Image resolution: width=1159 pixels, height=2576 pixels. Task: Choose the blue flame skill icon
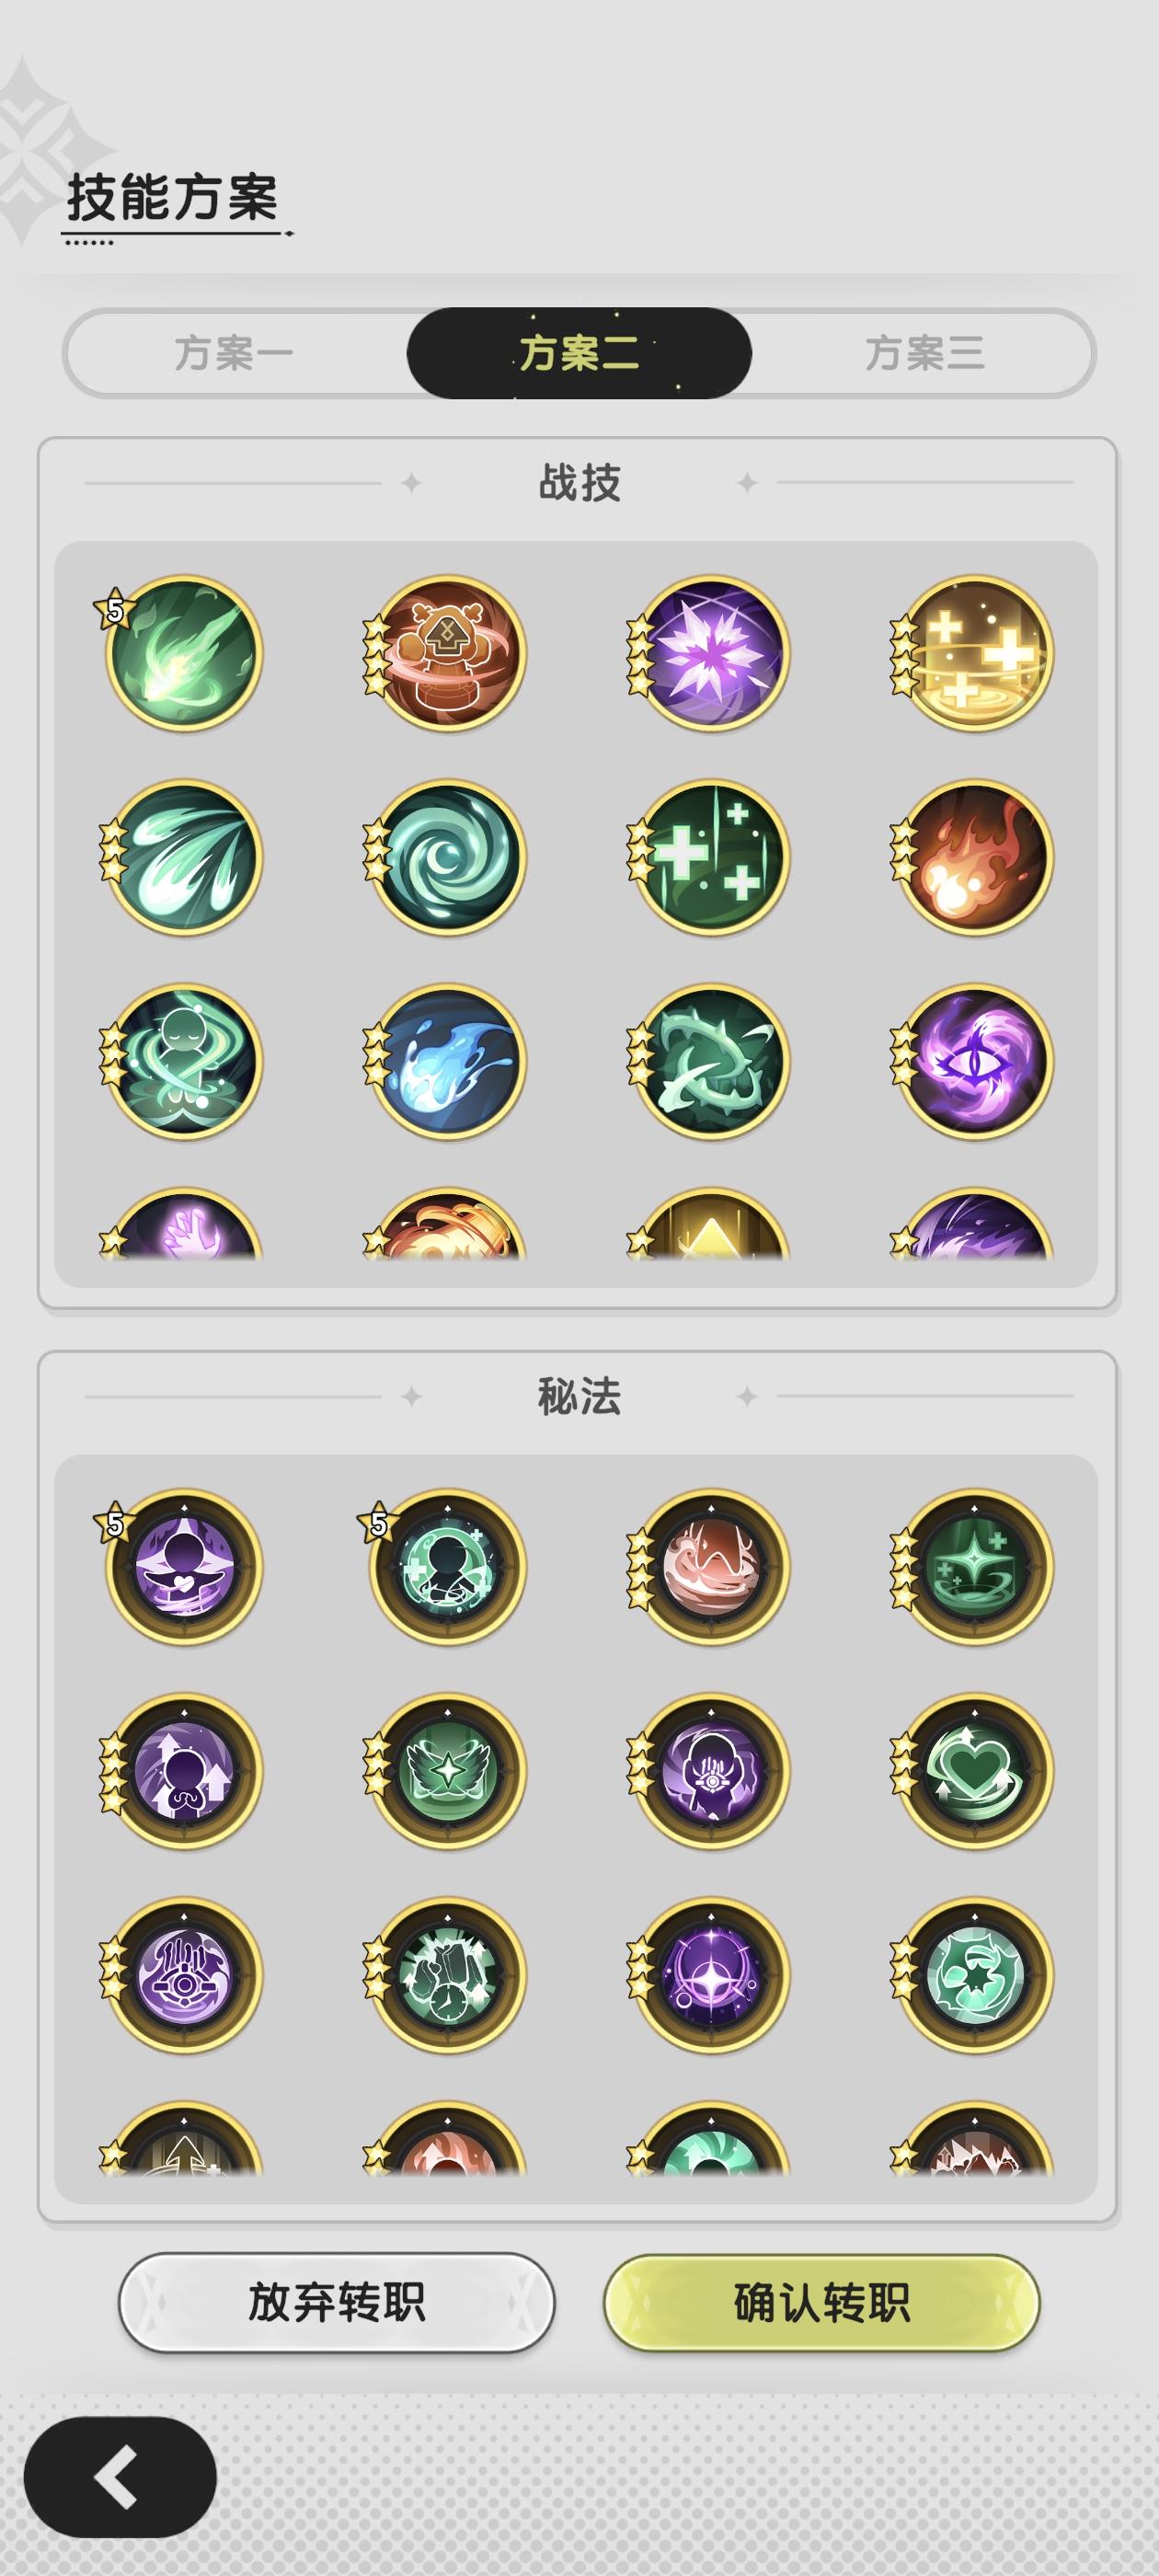(x=447, y=1061)
